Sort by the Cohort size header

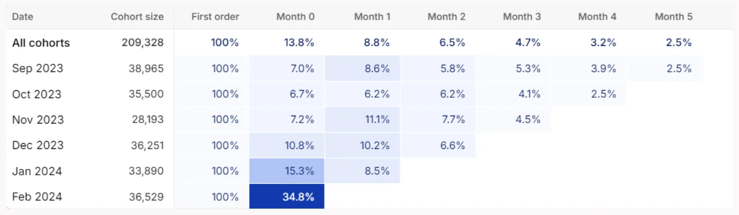(137, 16)
